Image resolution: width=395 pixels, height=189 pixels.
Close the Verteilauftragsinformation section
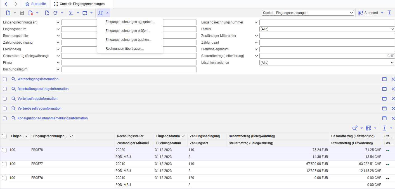(393, 99)
